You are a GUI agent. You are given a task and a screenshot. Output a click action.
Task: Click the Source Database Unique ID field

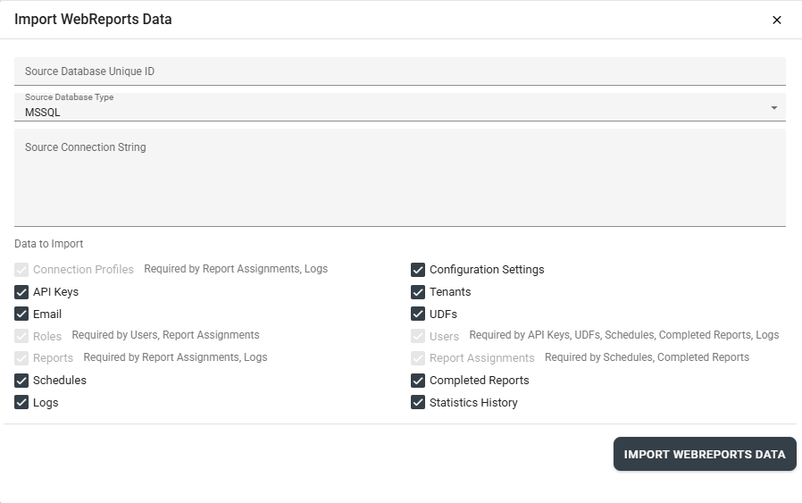(400, 71)
